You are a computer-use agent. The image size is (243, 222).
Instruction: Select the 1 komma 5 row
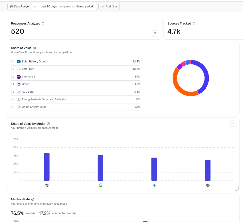[76, 77]
